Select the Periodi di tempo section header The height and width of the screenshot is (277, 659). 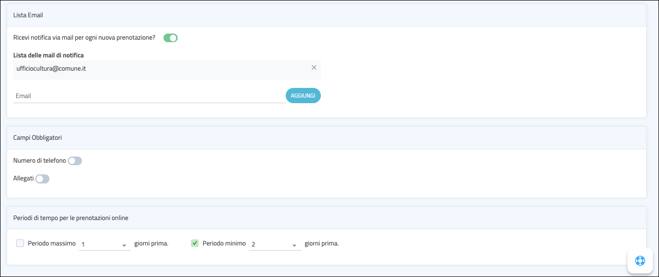(x=71, y=218)
